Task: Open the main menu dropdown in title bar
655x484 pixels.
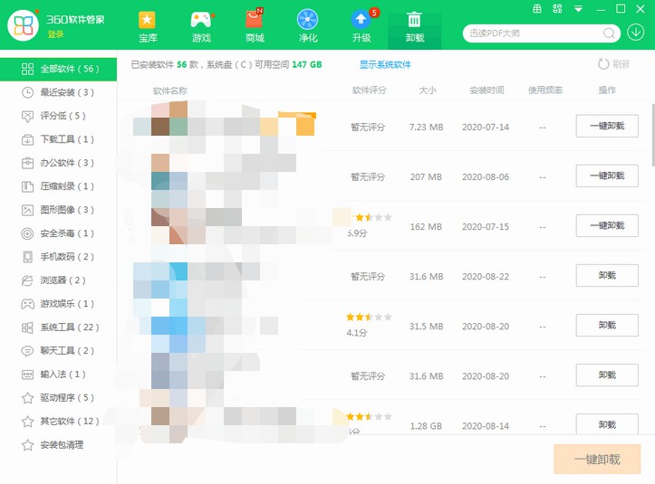Action: click(579, 9)
